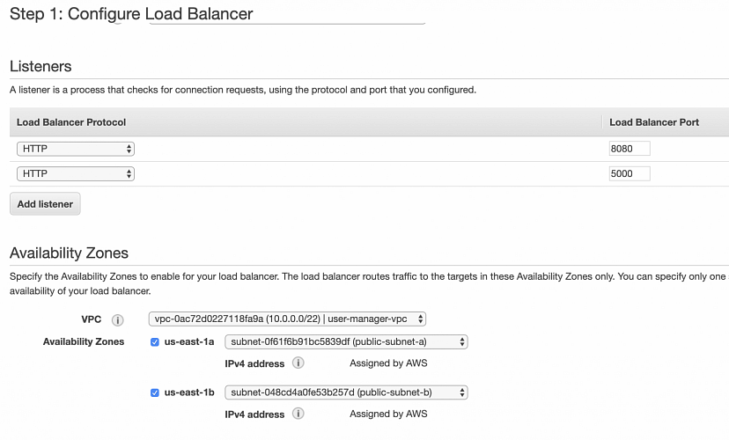Click info icon beside us-east-1b IPv4 address

[298, 414]
